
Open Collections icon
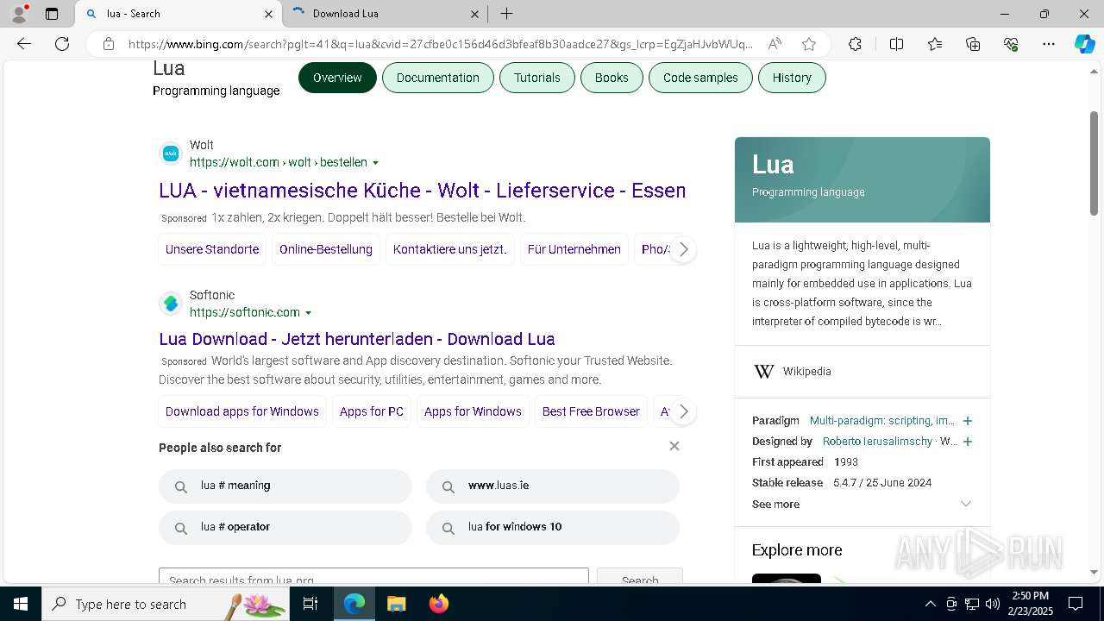tap(973, 44)
